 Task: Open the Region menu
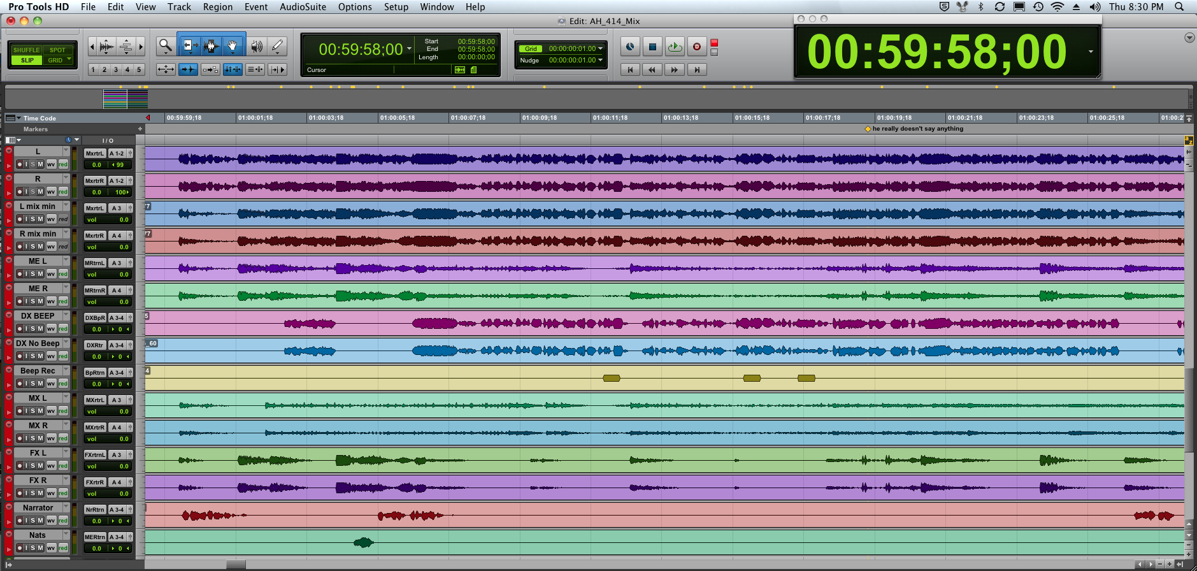click(x=218, y=7)
